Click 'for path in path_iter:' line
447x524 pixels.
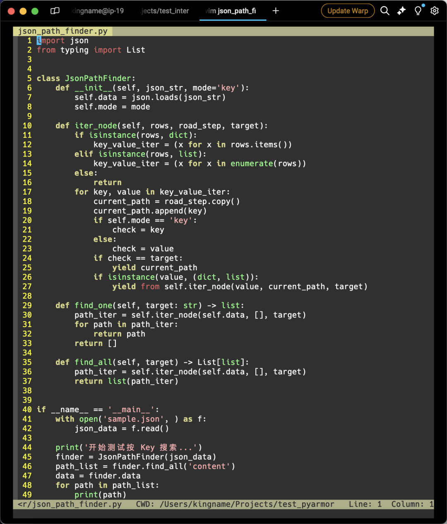(x=126, y=325)
